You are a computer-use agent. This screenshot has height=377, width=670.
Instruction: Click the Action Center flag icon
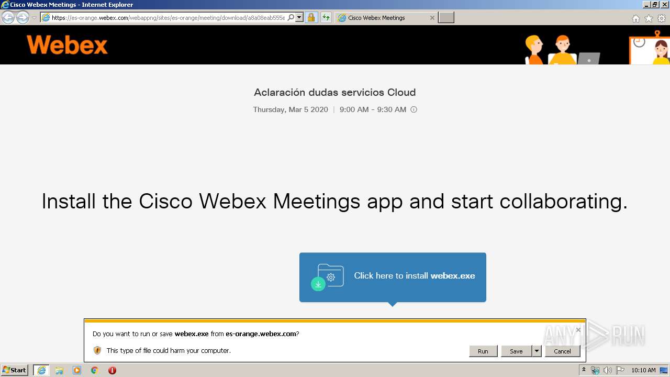pos(620,370)
